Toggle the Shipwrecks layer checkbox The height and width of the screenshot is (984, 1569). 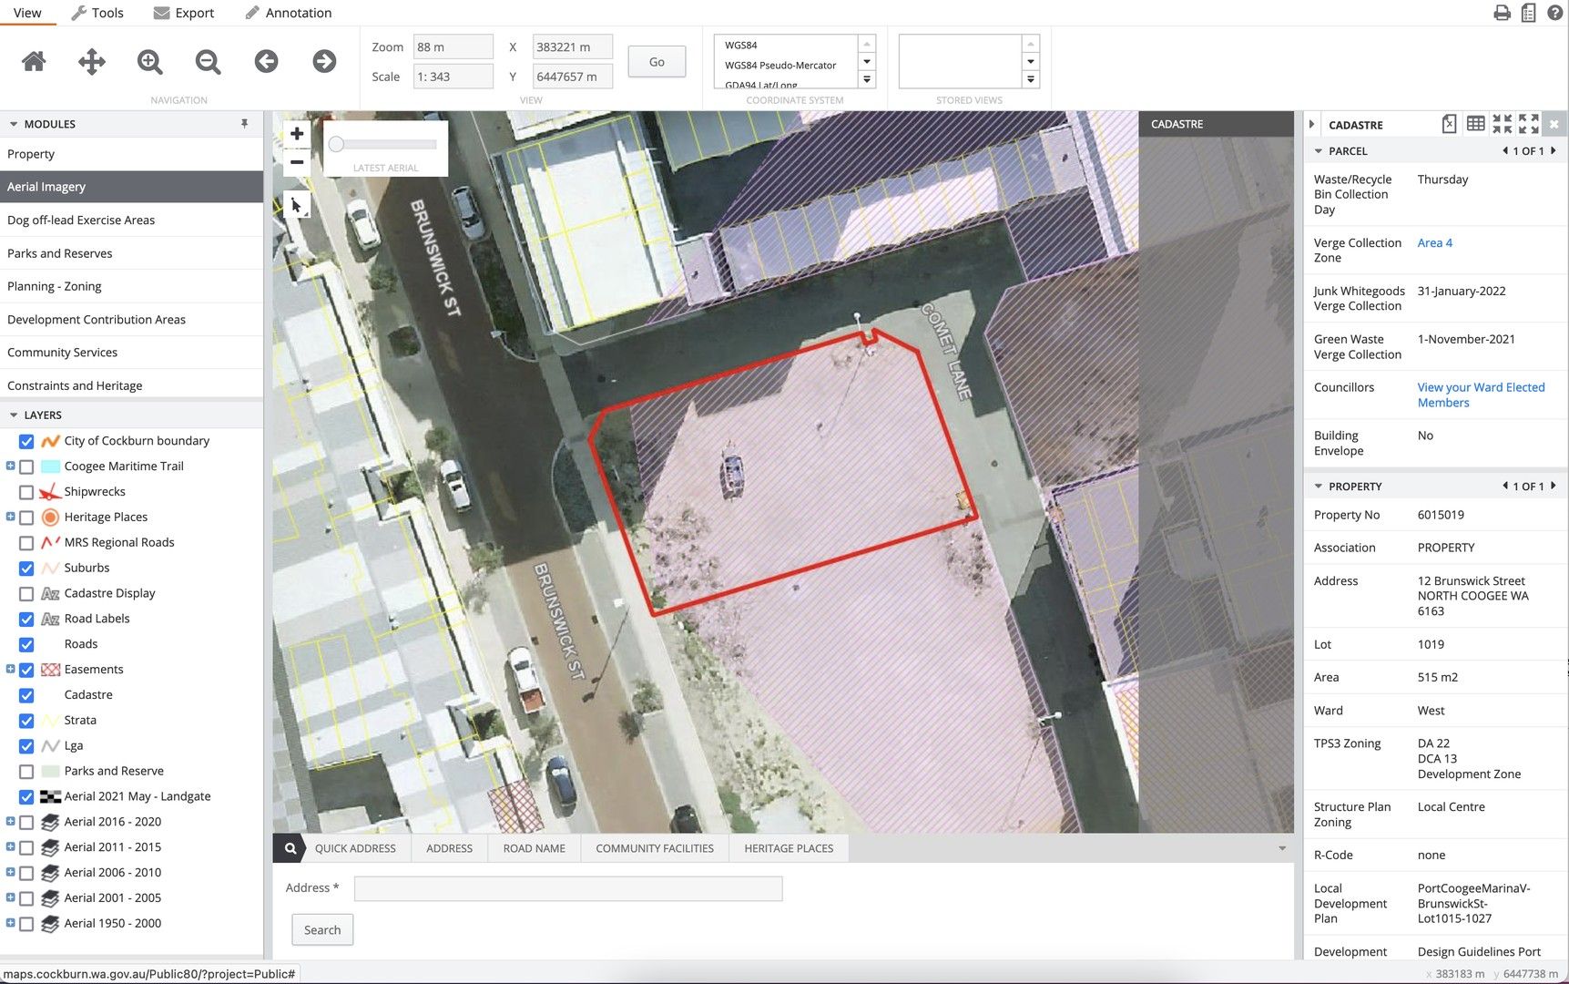click(25, 491)
